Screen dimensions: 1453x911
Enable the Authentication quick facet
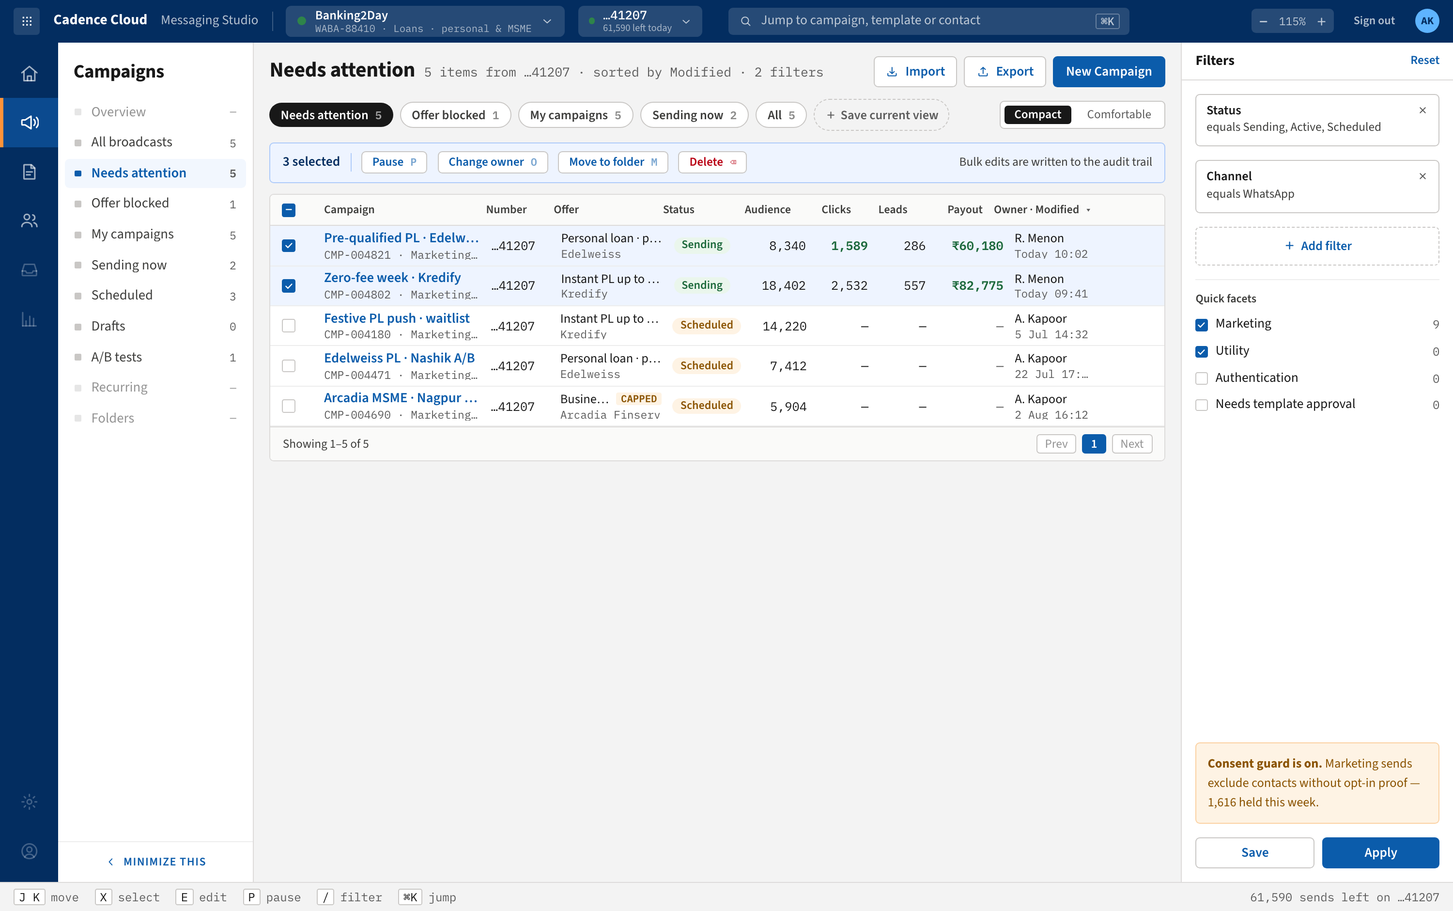point(1201,378)
